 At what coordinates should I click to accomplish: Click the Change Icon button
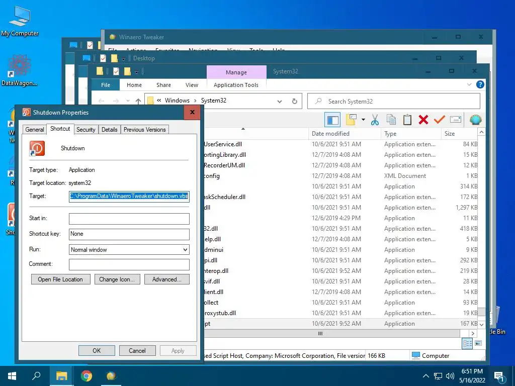pos(117,279)
